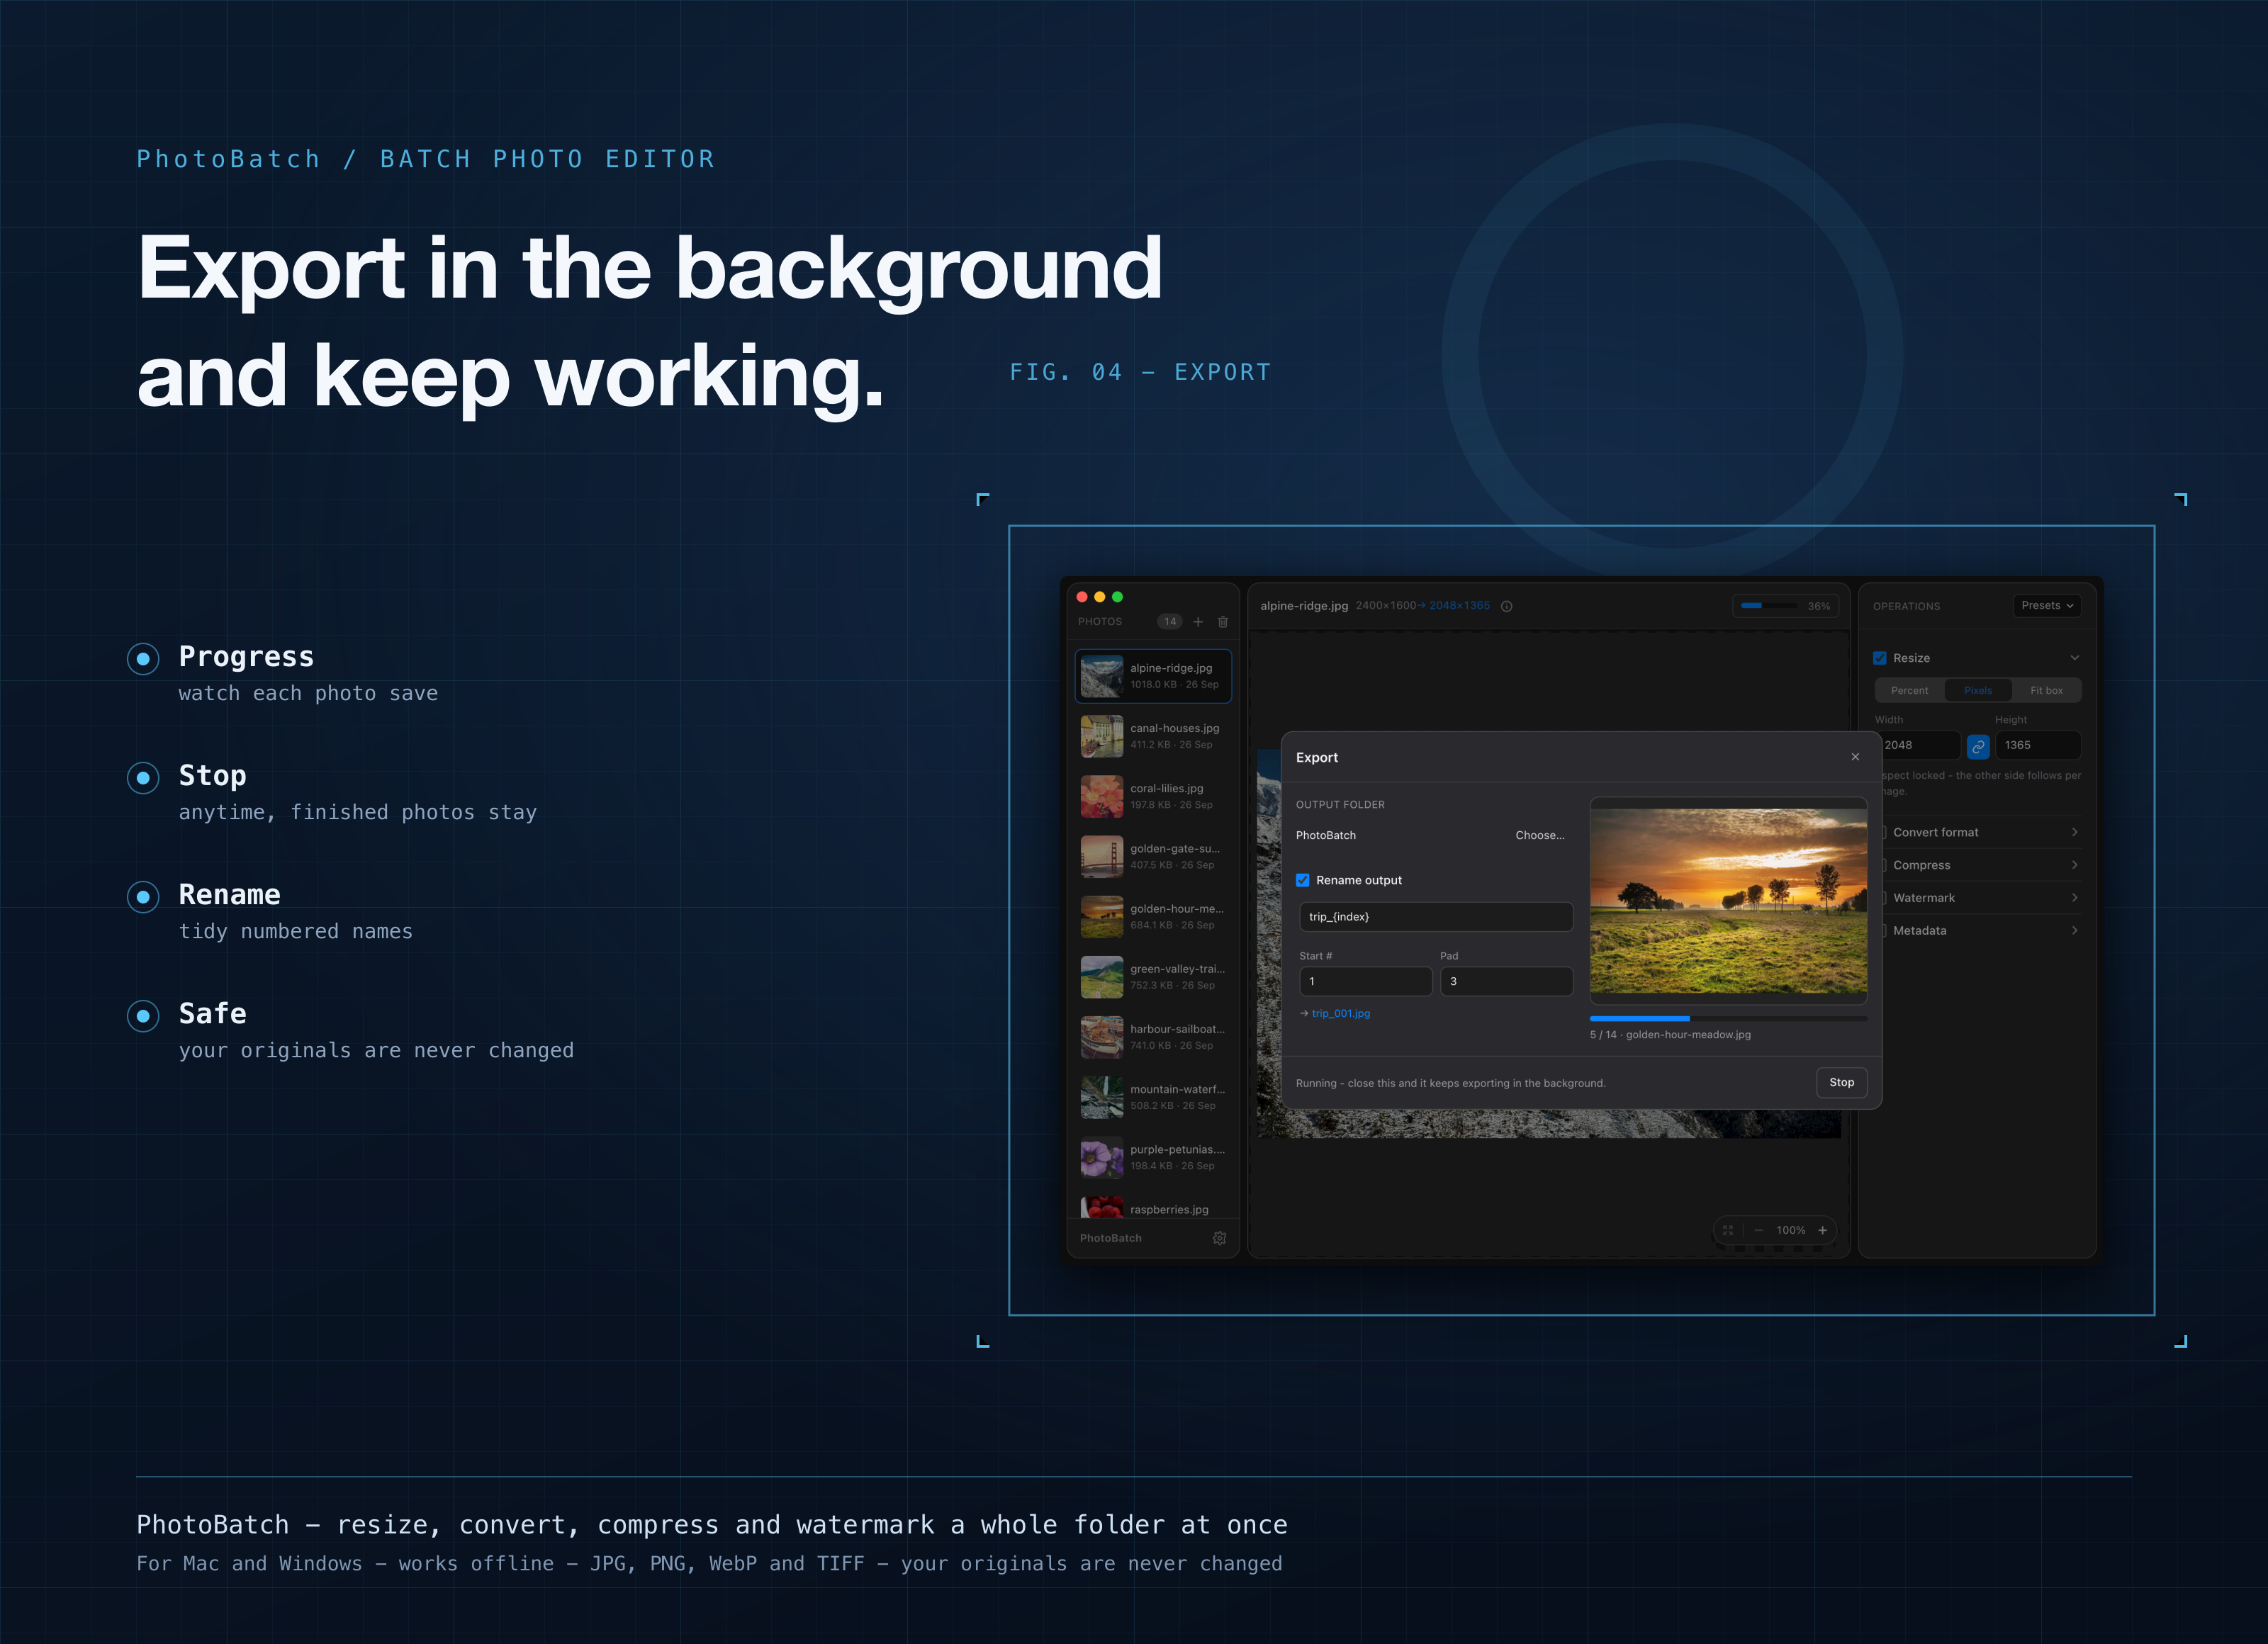Select the purple-petunias photo
2268x1644 pixels.
(x=1153, y=1158)
